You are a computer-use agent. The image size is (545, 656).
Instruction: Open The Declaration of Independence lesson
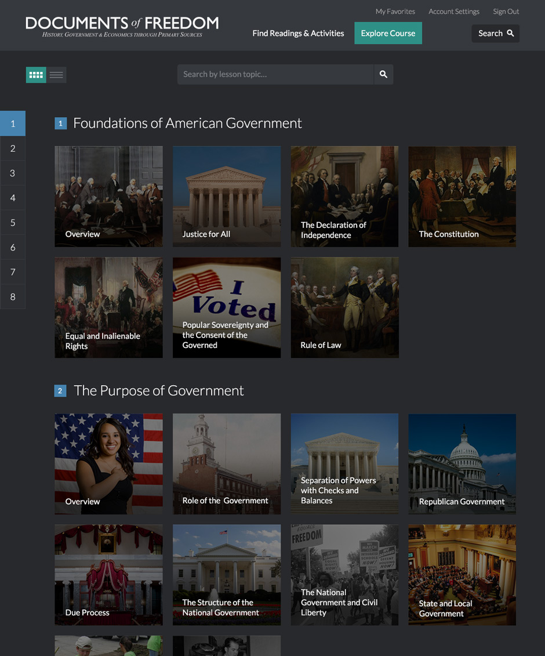tap(344, 196)
